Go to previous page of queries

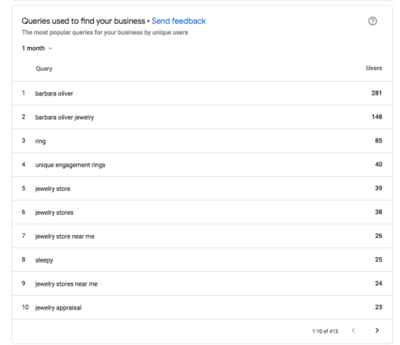point(353,330)
